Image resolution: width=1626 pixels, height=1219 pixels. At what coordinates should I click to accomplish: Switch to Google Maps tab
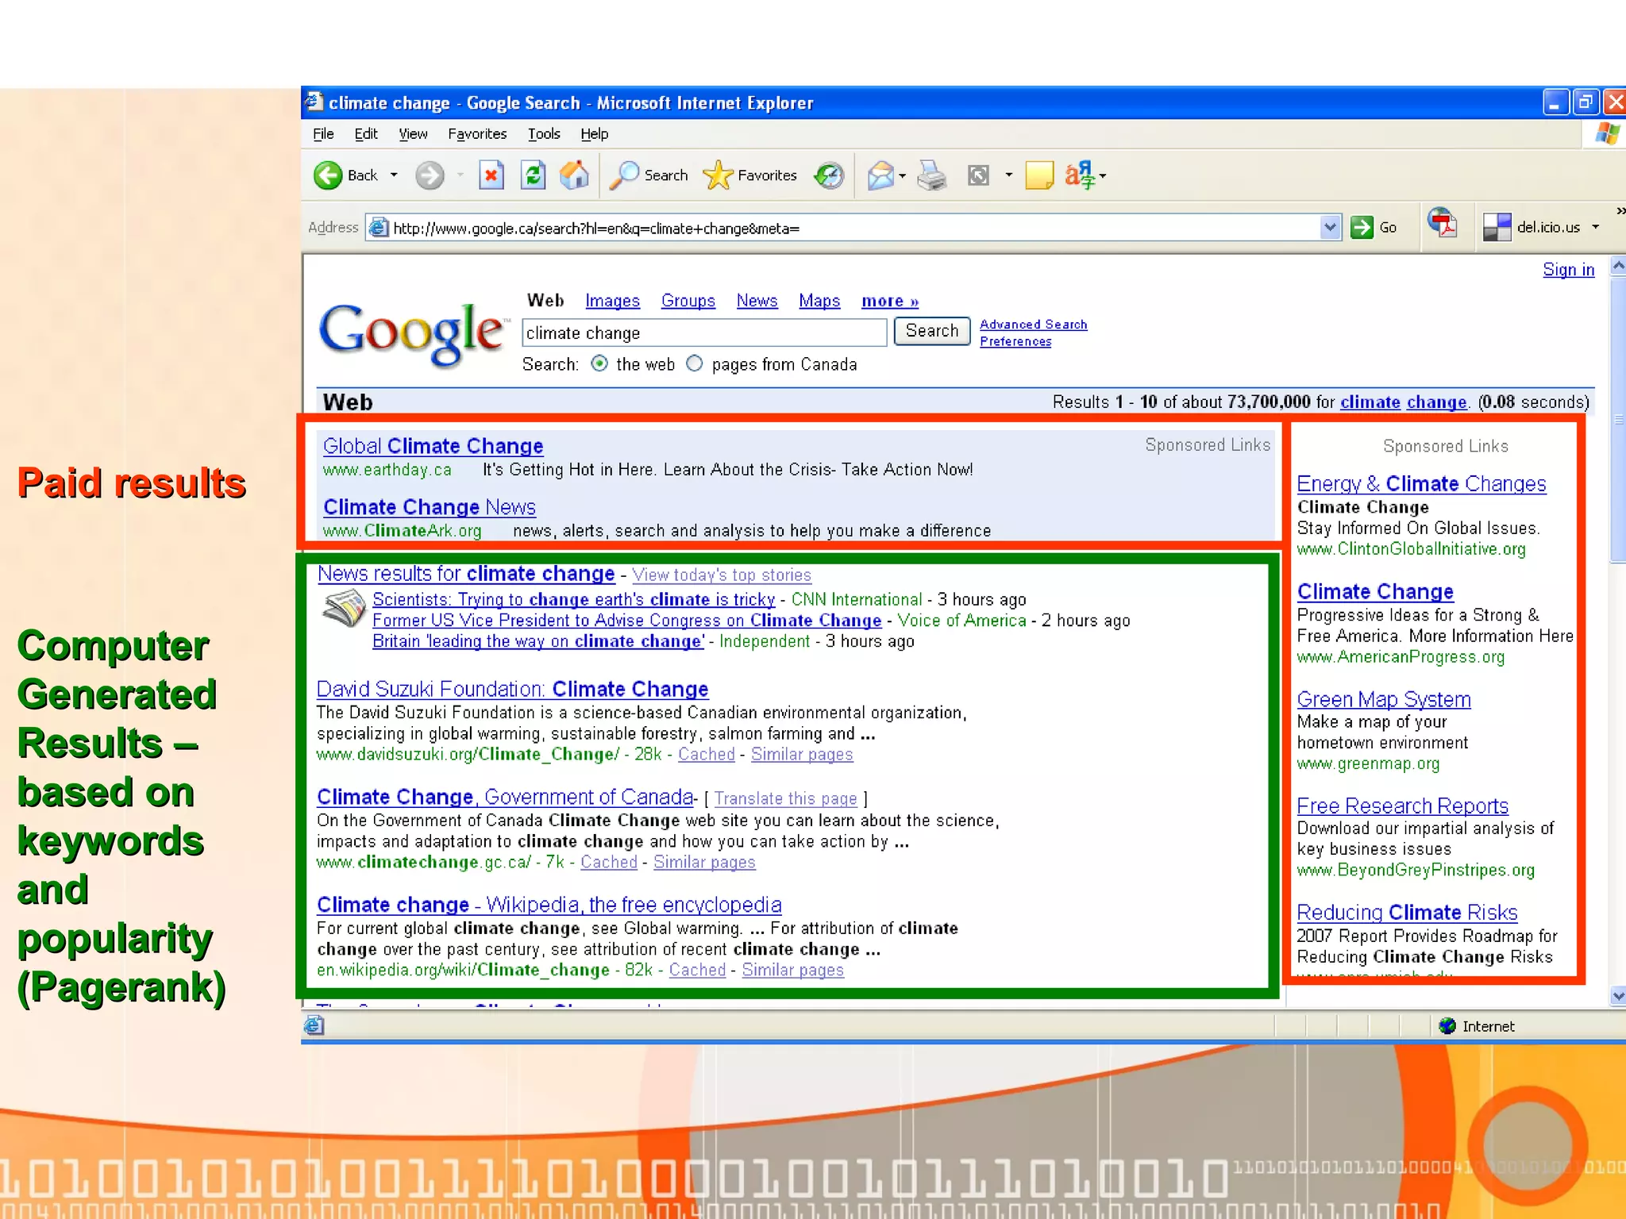click(819, 301)
